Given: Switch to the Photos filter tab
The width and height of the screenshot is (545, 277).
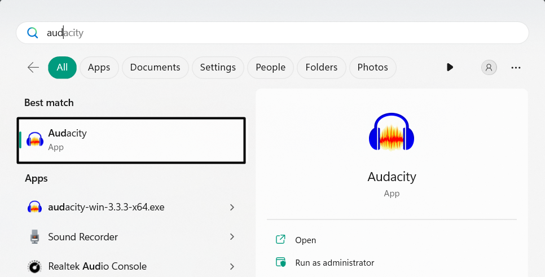Looking at the screenshot, I should point(372,68).
